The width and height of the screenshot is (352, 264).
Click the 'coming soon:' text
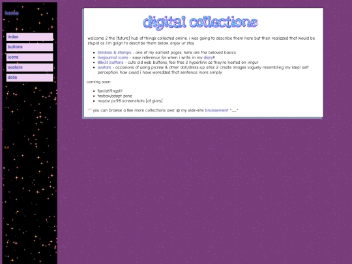click(x=99, y=81)
